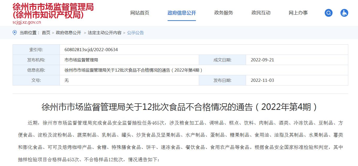Open 政务服务 navigation item
Image resolution: width=358 pixels, height=166 pixels.
coord(224,13)
